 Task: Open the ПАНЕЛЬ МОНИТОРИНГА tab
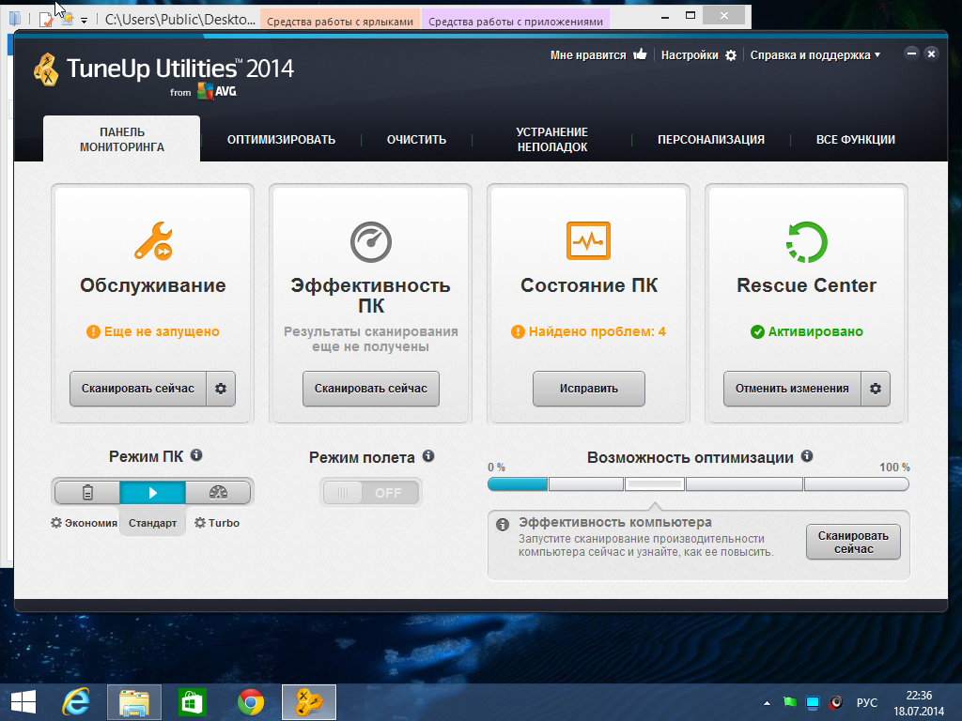[x=122, y=139]
